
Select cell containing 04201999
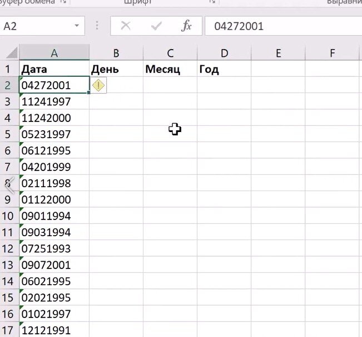(x=54, y=167)
